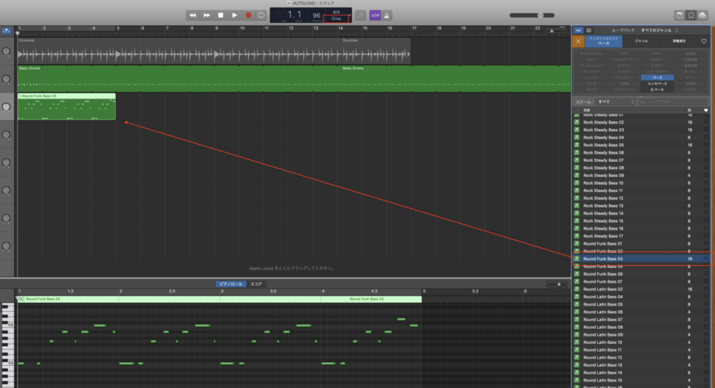Click the Stop button in transport

[221, 15]
